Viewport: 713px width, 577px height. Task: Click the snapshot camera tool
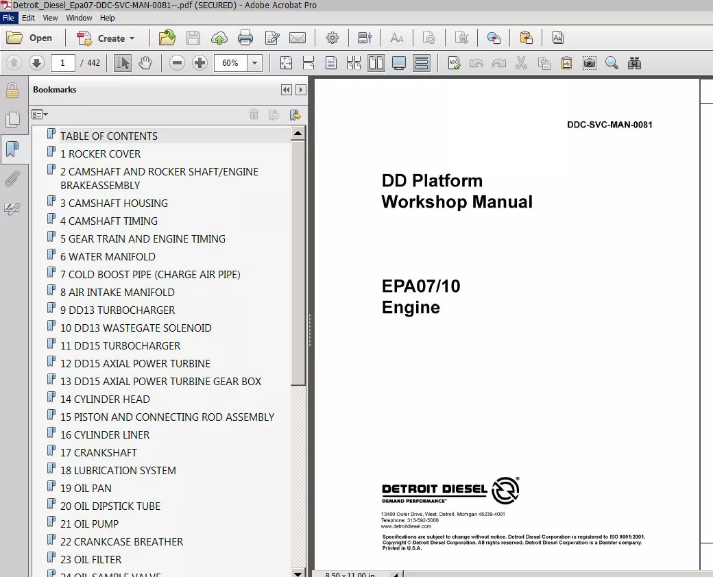click(x=590, y=63)
